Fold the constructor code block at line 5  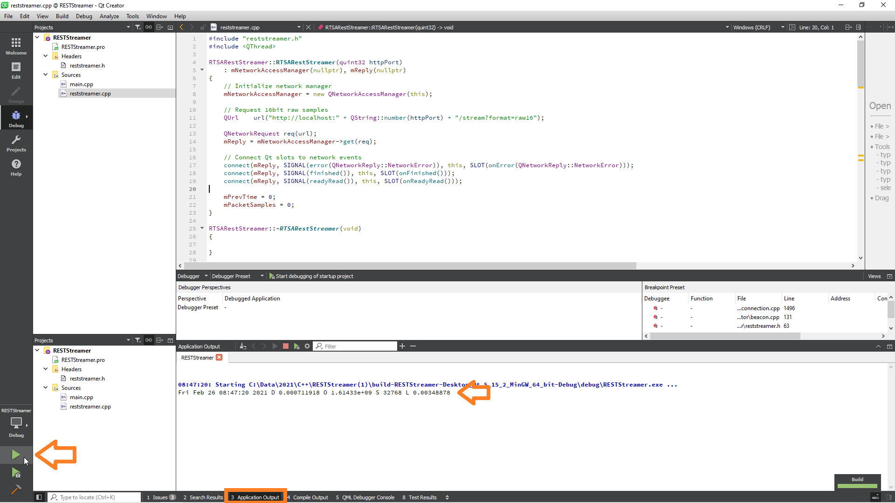coord(202,70)
